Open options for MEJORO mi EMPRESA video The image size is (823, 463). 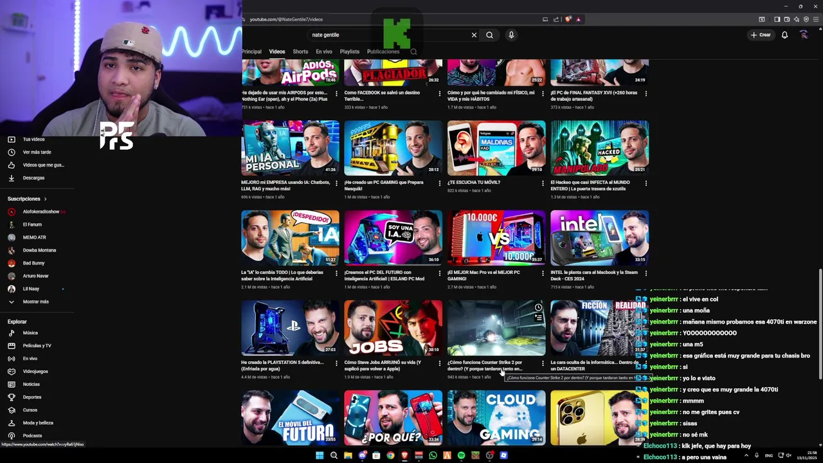coord(336,183)
